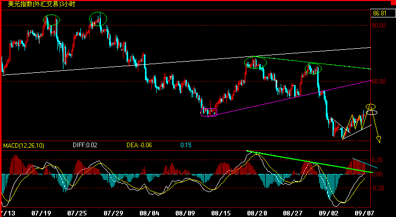This screenshot has width=396, height=217.
Task: Click the 08/15 date label
Action: point(221,213)
